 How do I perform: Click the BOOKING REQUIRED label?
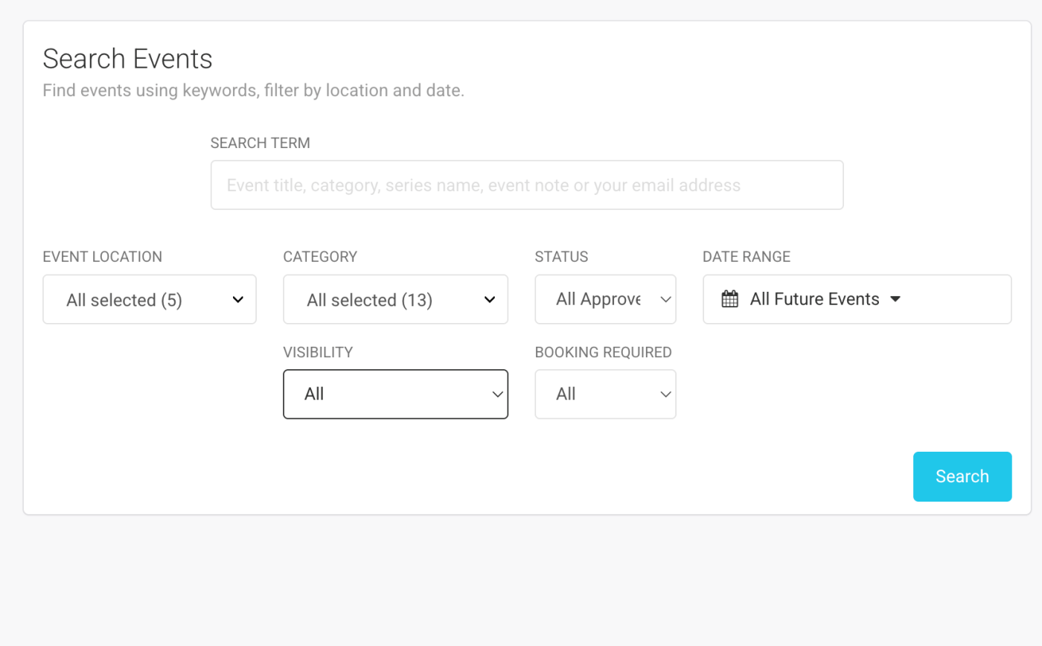603,352
